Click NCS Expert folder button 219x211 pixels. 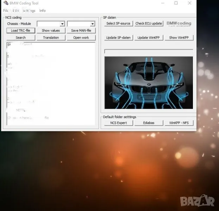click(x=118, y=123)
